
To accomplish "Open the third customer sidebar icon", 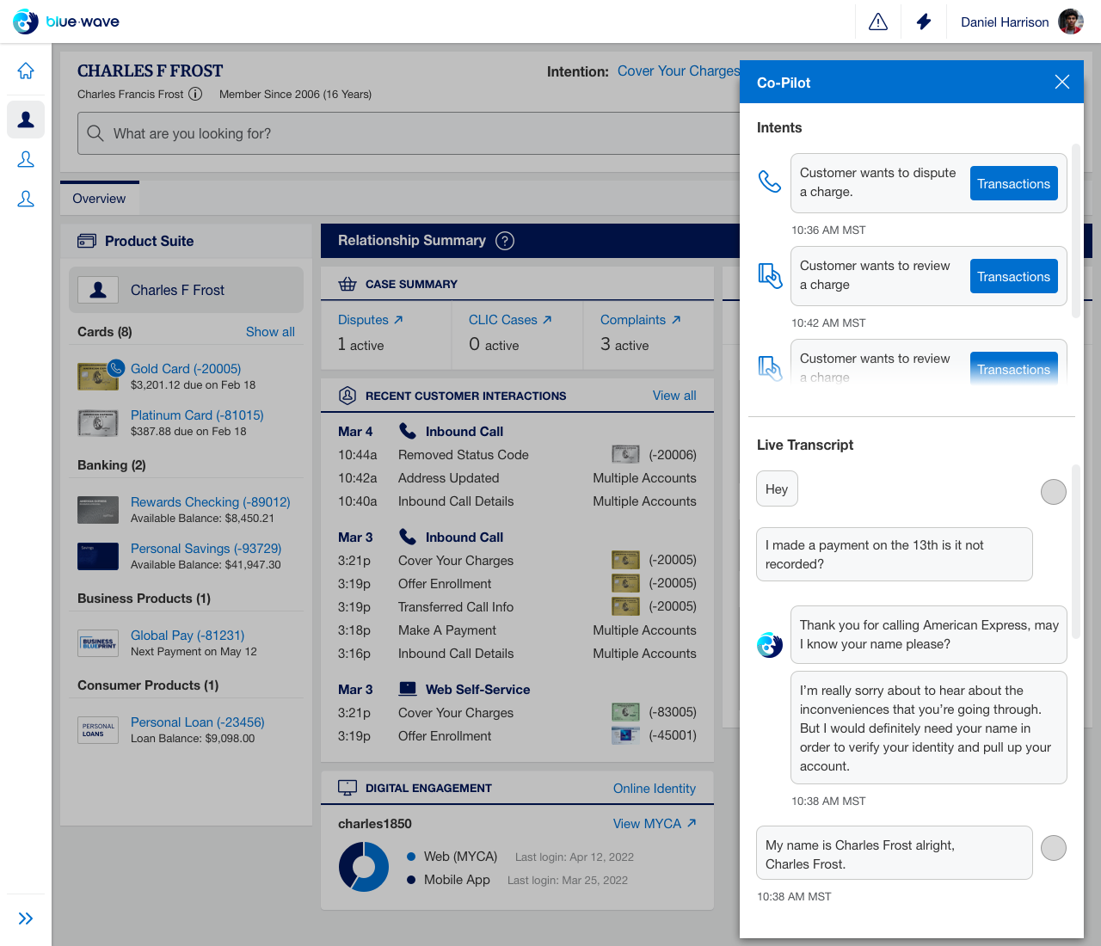I will (26, 199).
